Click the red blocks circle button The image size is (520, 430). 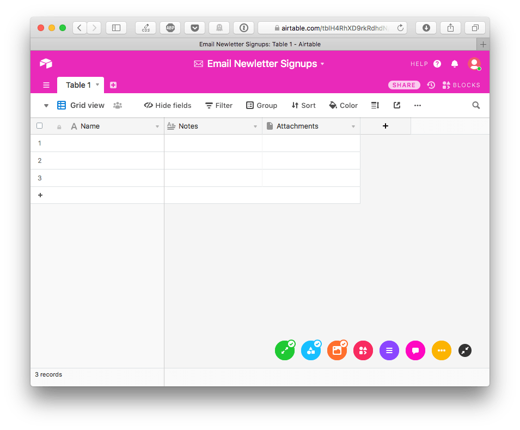pyautogui.click(x=363, y=350)
